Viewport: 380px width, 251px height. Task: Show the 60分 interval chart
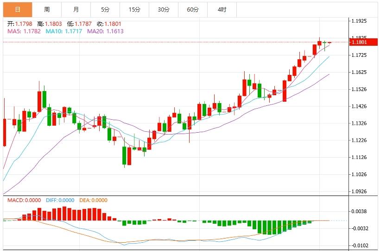[x=193, y=9]
